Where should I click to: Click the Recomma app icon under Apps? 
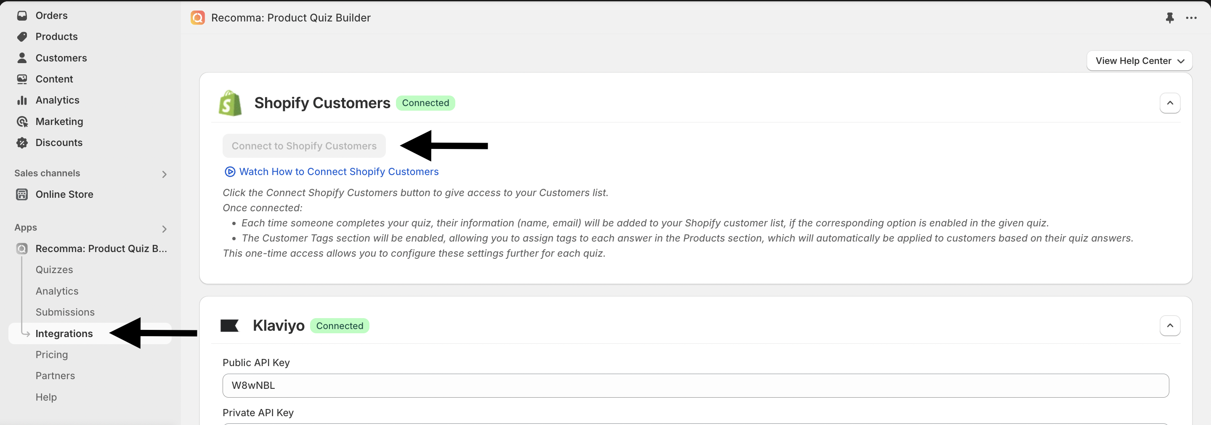click(21, 248)
